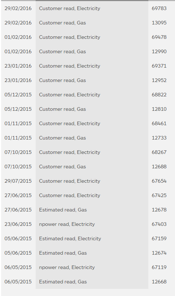
Task: Click the 13095 gas reading
Action: (159, 23)
